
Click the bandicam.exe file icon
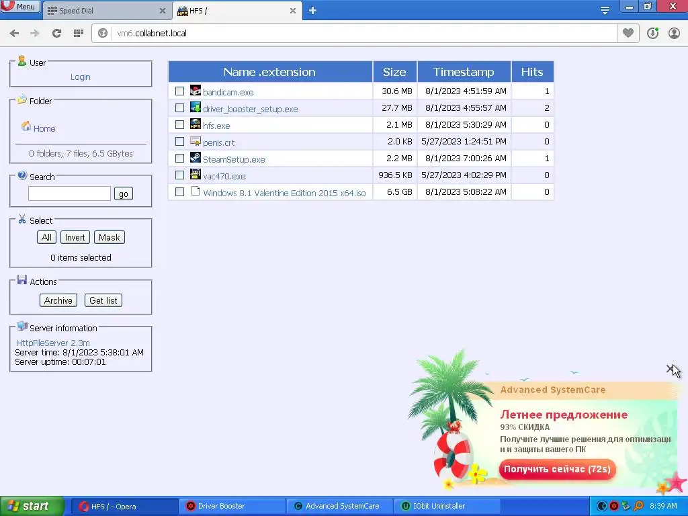point(196,91)
